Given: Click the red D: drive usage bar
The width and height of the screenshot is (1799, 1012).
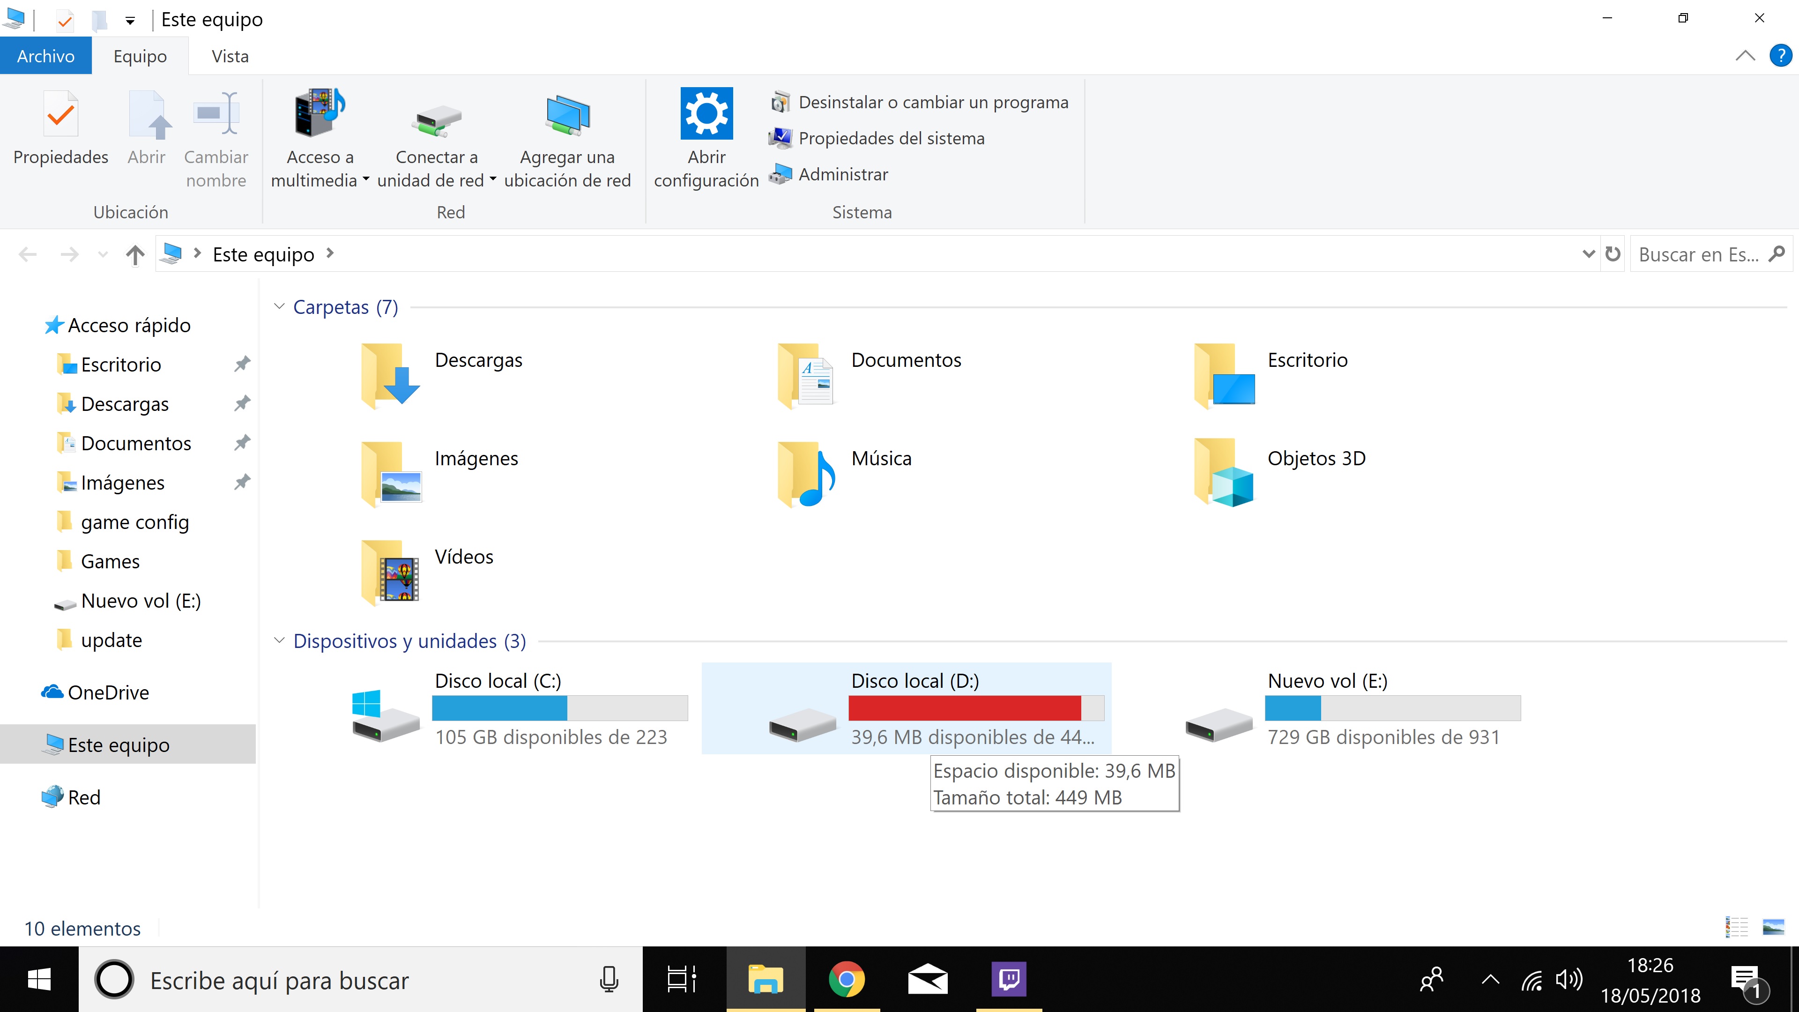Looking at the screenshot, I should point(976,708).
